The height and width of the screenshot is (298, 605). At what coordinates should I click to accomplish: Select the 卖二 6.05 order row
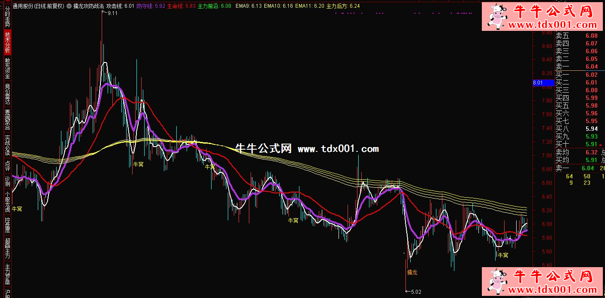[577, 59]
